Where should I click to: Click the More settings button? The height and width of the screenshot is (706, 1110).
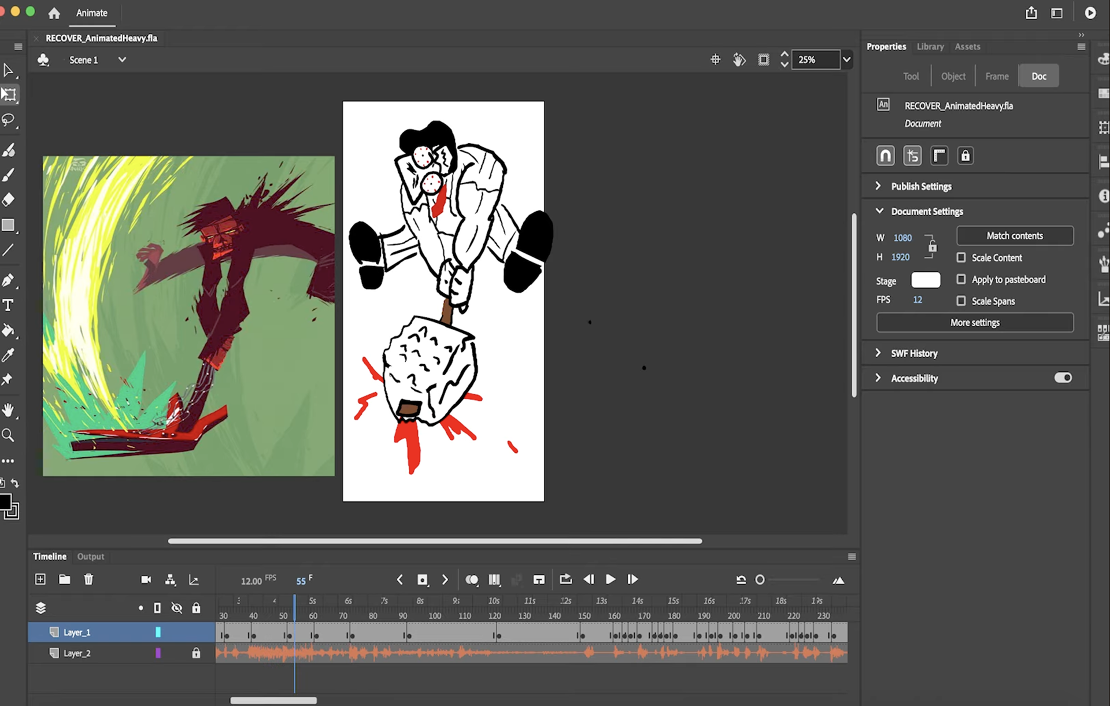[975, 323]
